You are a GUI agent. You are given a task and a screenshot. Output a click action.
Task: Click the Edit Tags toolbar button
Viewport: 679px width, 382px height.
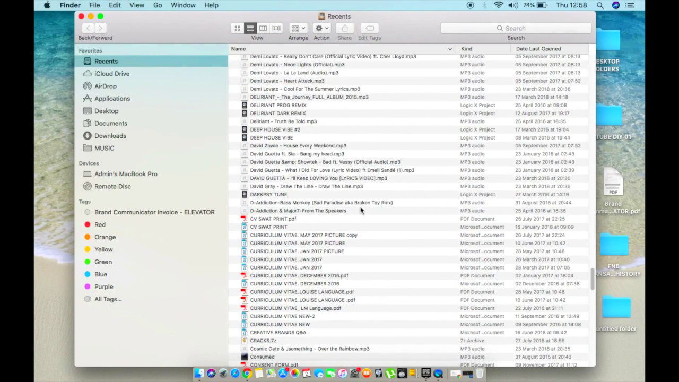[369, 28]
